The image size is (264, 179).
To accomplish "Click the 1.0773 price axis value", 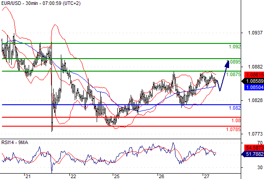I will 255,134.
